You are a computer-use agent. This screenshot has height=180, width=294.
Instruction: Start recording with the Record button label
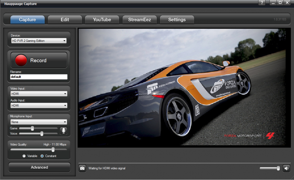click(x=38, y=60)
